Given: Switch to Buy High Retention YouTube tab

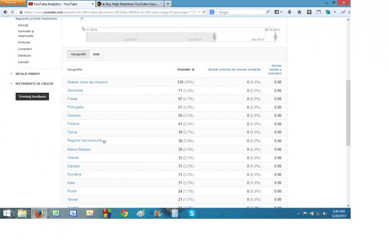Looking at the screenshot, I should point(129,4).
